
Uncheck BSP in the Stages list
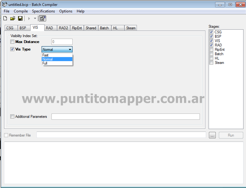pos(211,36)
